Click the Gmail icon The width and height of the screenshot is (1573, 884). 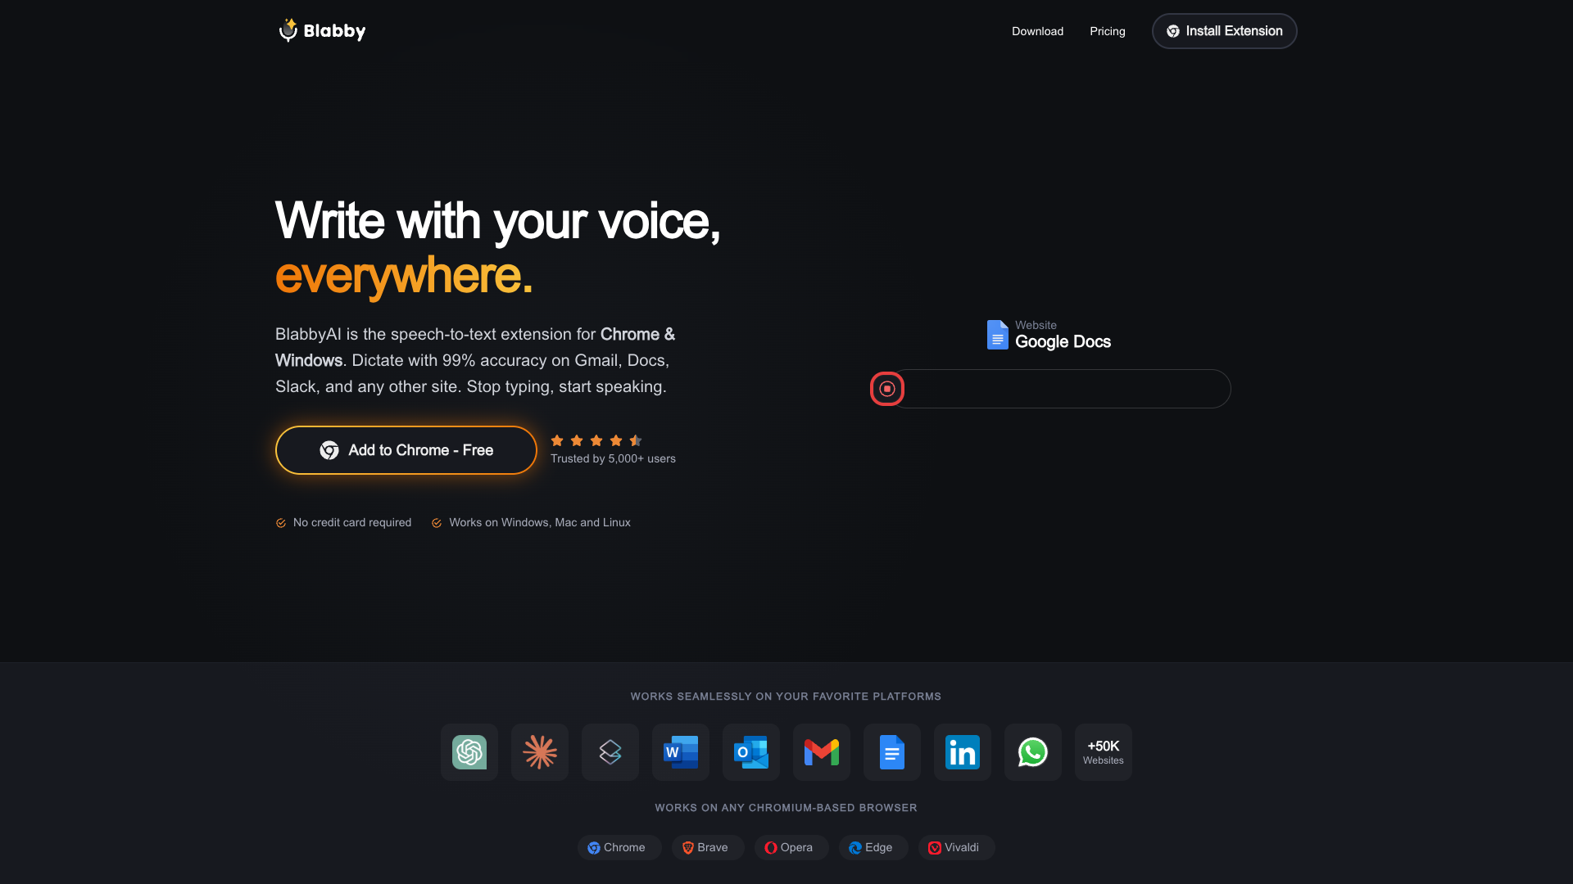822,752
